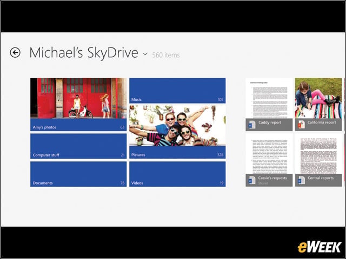Open the California report presentation
The height and width of the screenshot is (259, 346).
point(318,104)
